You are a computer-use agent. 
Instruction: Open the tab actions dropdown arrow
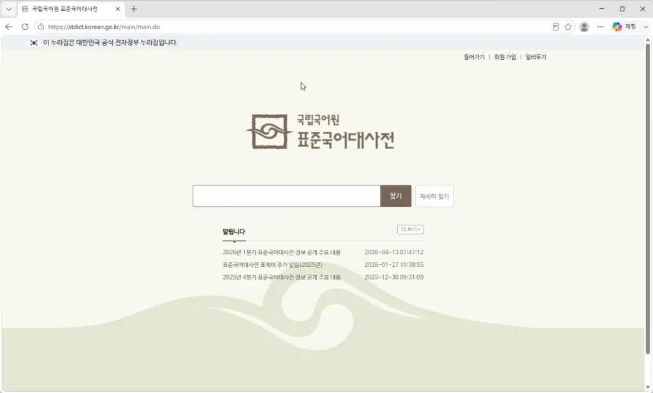(9, 9)
